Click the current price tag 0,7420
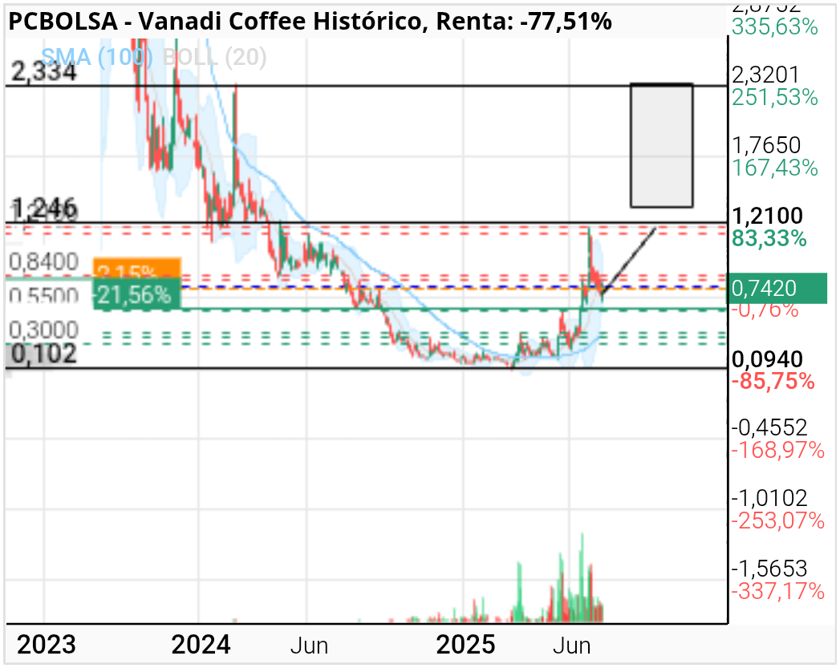Image resolution: width=840 pixels, height=668 pixels. point(777,289)
